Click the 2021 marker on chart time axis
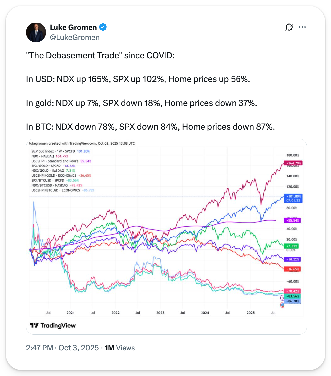The width and height of the screenshot is (331, 376). tap(70, 312)
